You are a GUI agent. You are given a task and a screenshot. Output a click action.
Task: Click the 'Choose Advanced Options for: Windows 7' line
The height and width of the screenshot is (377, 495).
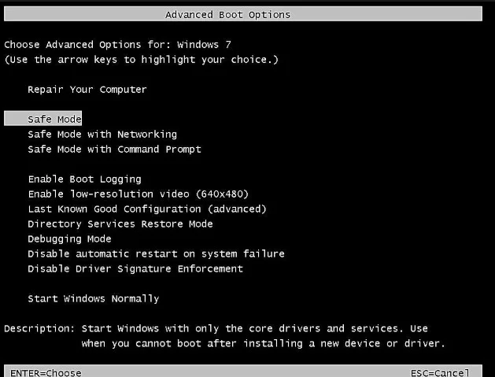117,45
